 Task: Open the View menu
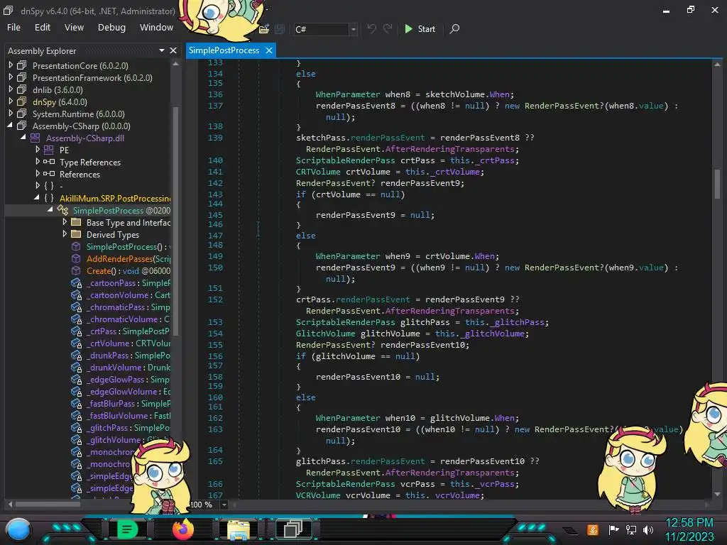click(74, 28)
